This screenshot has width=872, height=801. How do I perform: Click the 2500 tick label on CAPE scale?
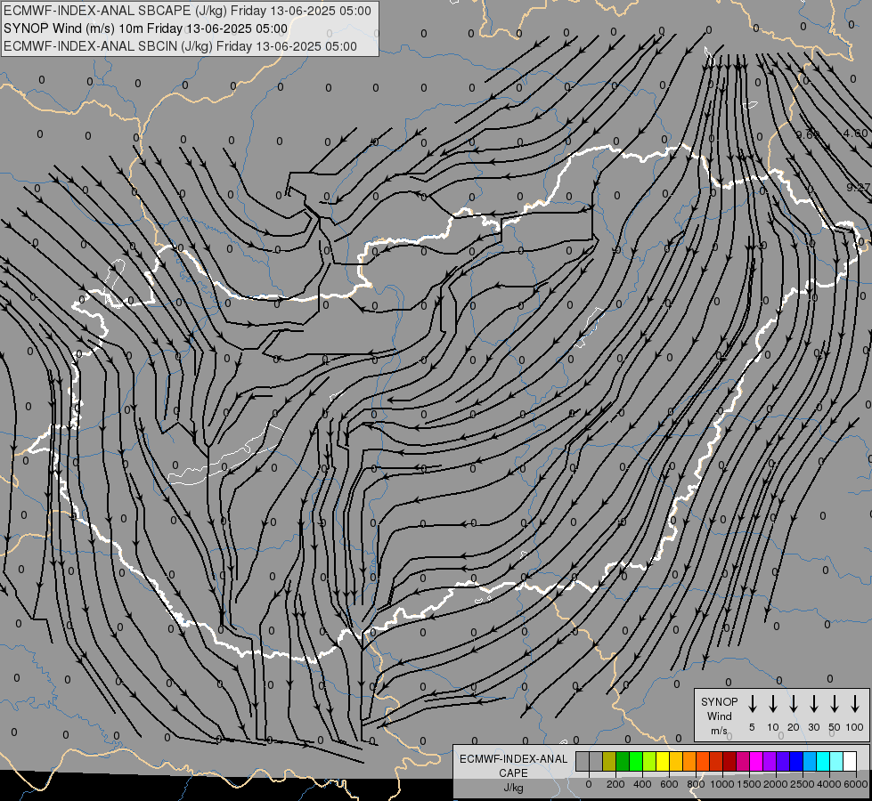point(803,784)
